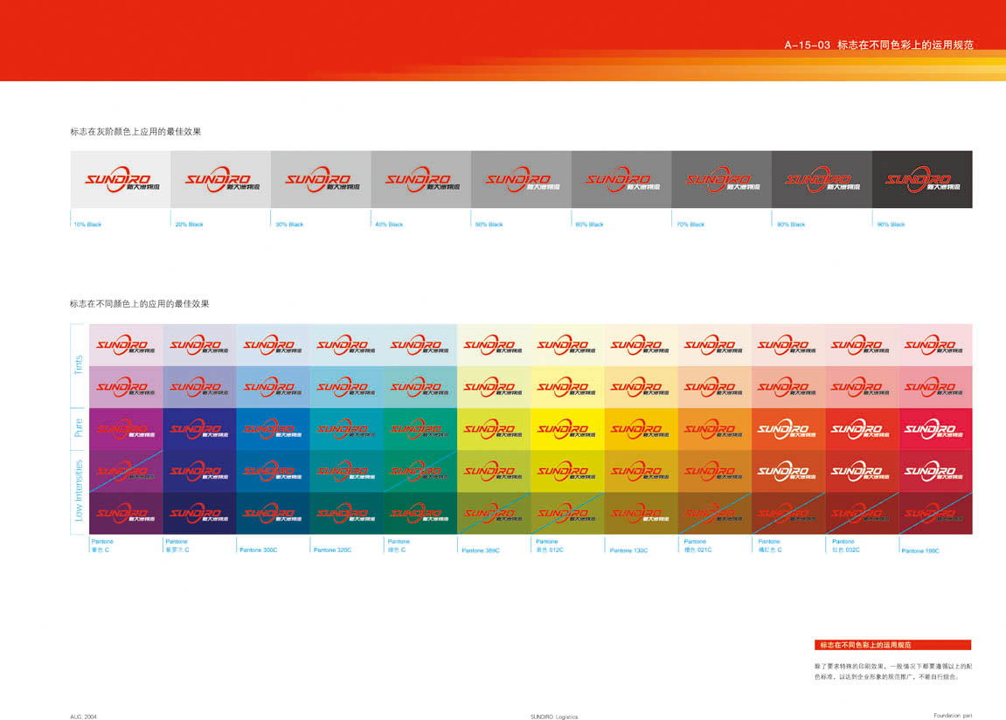Choose the 40% Black gray swatch
1006x720 pixels.
(x=421, y=179)
